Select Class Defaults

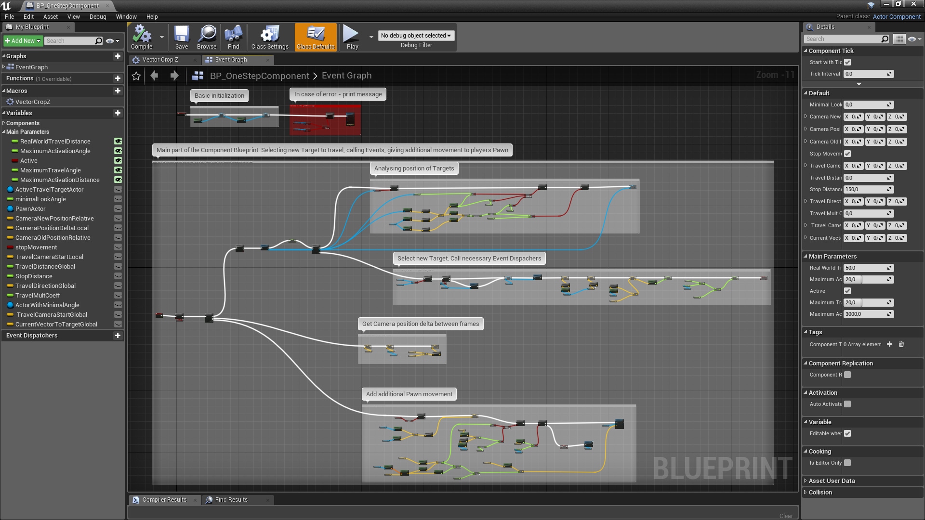[315, 37]
